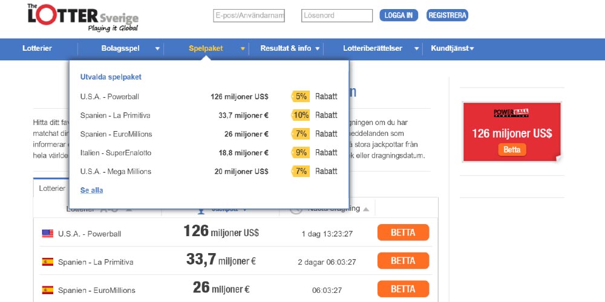Open the Lotterier menu item
The image size is (605, 302).
click(37, 48)
